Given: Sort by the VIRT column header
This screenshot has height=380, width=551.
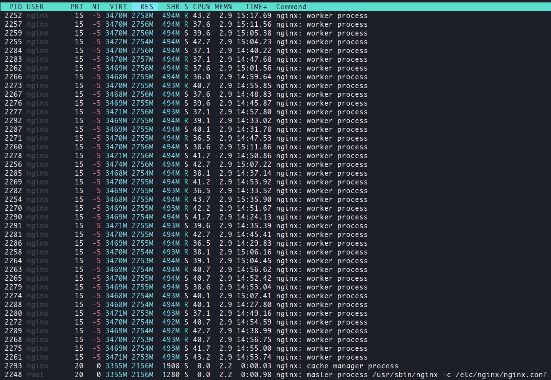Looking at the screenshot, I should [x=118, y=7].
